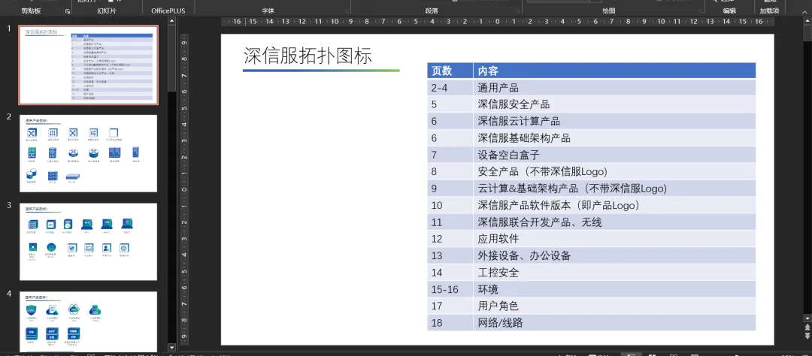The height and width of the screenshot is (356, 812).
Task: Open the 字体 group dialog launcher
Action: point(346,11)
